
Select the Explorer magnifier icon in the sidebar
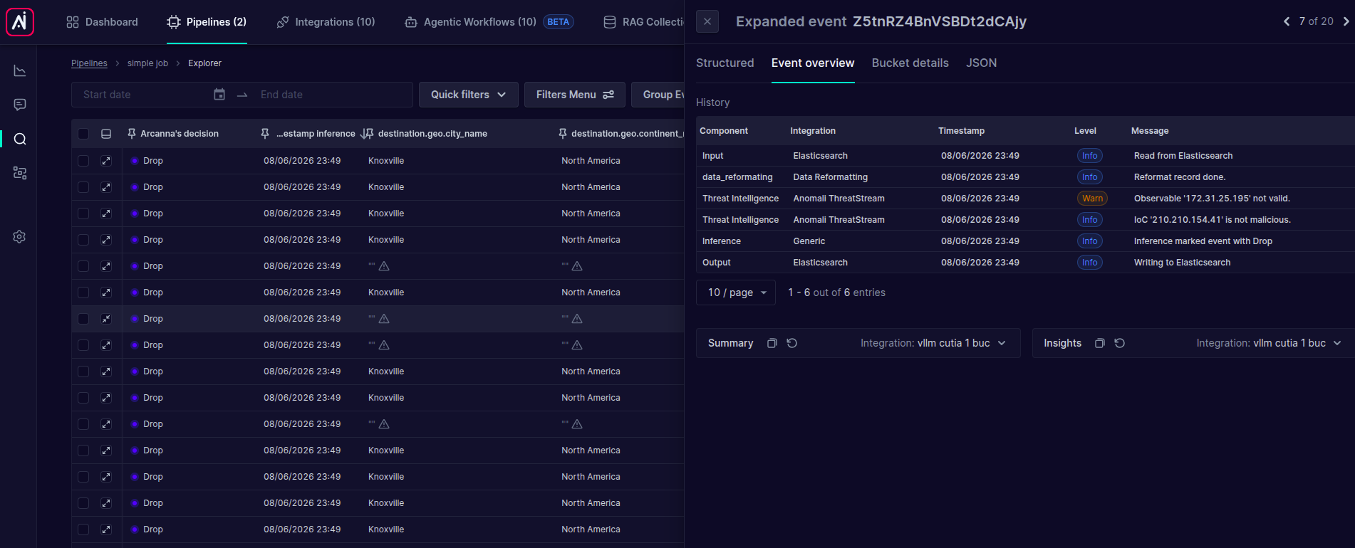pyautogui.click(x=20, y=139)
